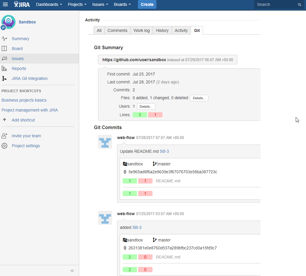
Task: Click green 3 lines added badge
Action: pyautogui.click(x=140, y=115)
